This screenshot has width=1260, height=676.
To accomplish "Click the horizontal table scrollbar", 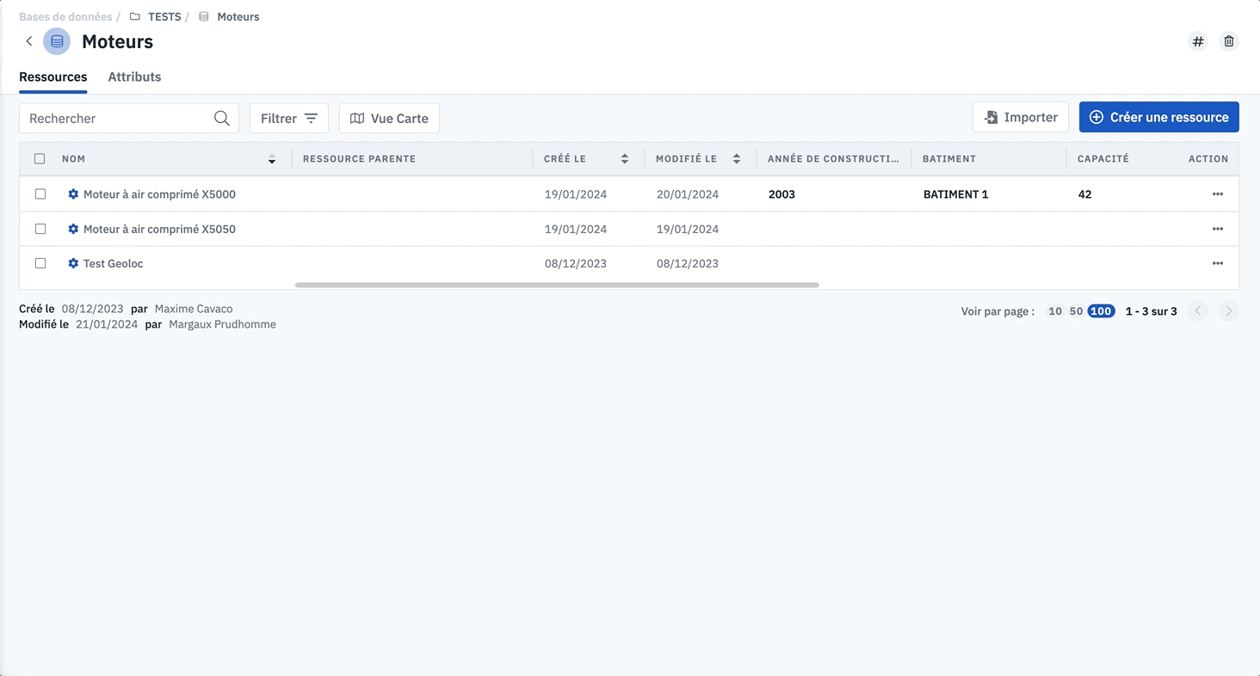I will [557, 285].
